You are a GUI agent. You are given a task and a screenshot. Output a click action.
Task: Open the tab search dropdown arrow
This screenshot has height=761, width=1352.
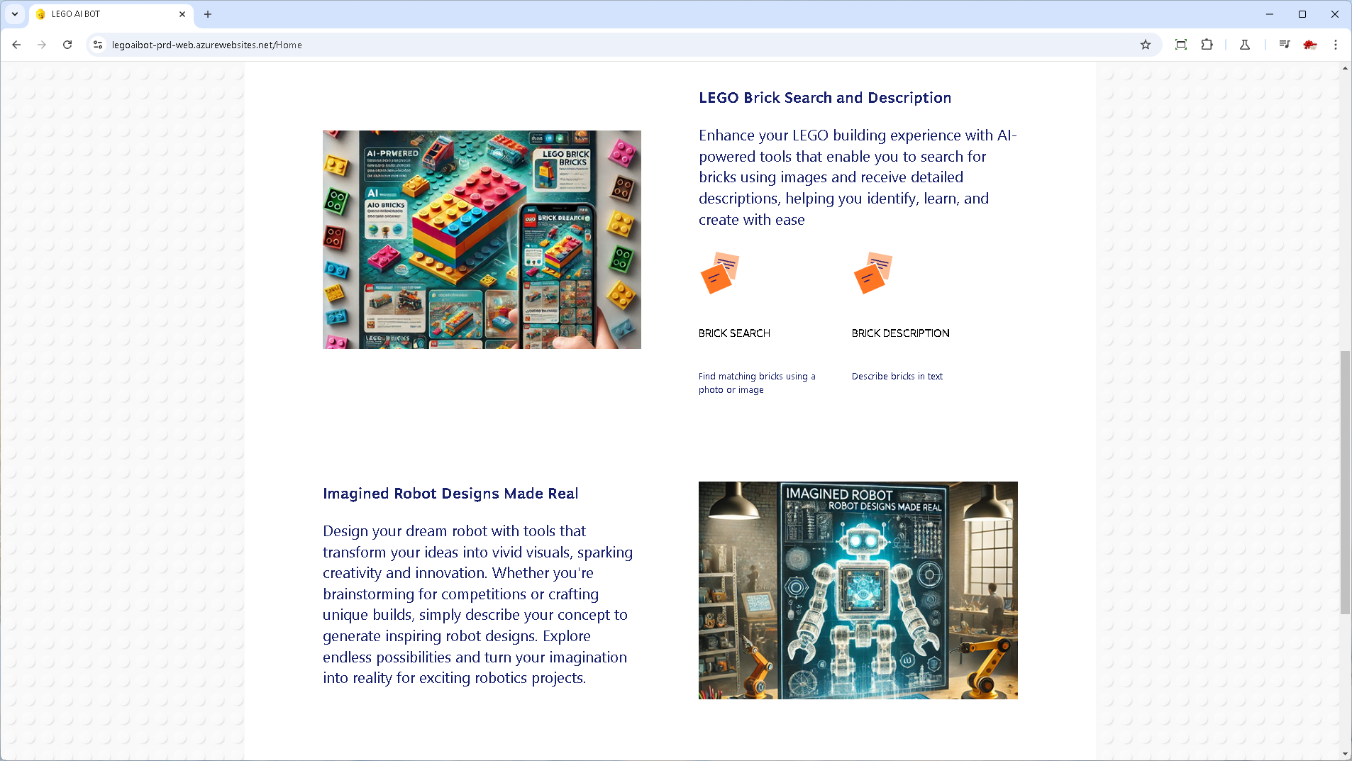(15, 14)
